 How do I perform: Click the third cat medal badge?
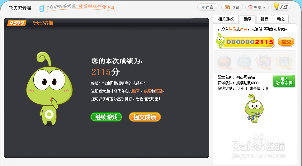pyautogui.click(x=264, y=62)
